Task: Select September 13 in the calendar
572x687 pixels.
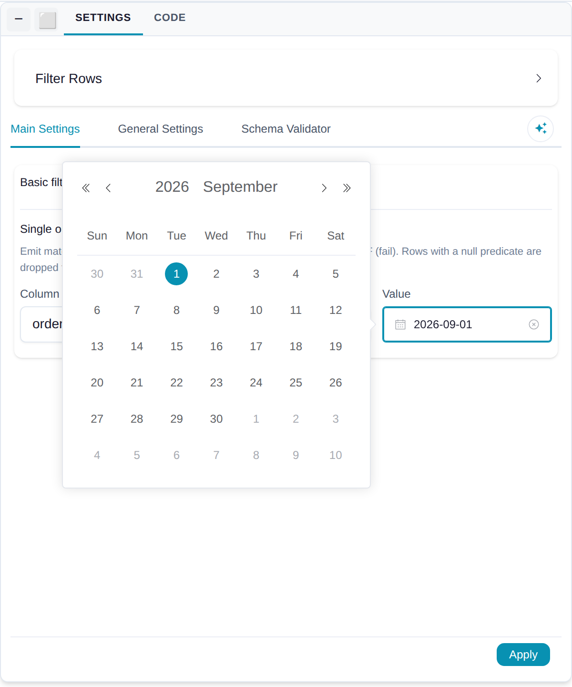Action: (97, 346)
